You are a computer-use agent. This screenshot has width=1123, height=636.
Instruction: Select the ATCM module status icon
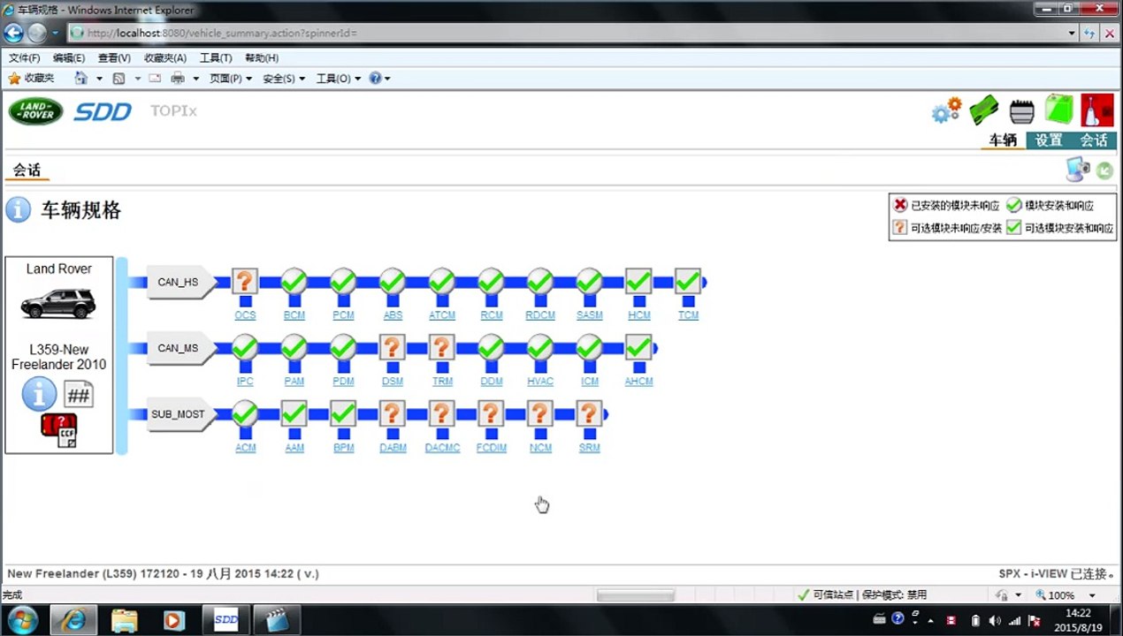442,283
